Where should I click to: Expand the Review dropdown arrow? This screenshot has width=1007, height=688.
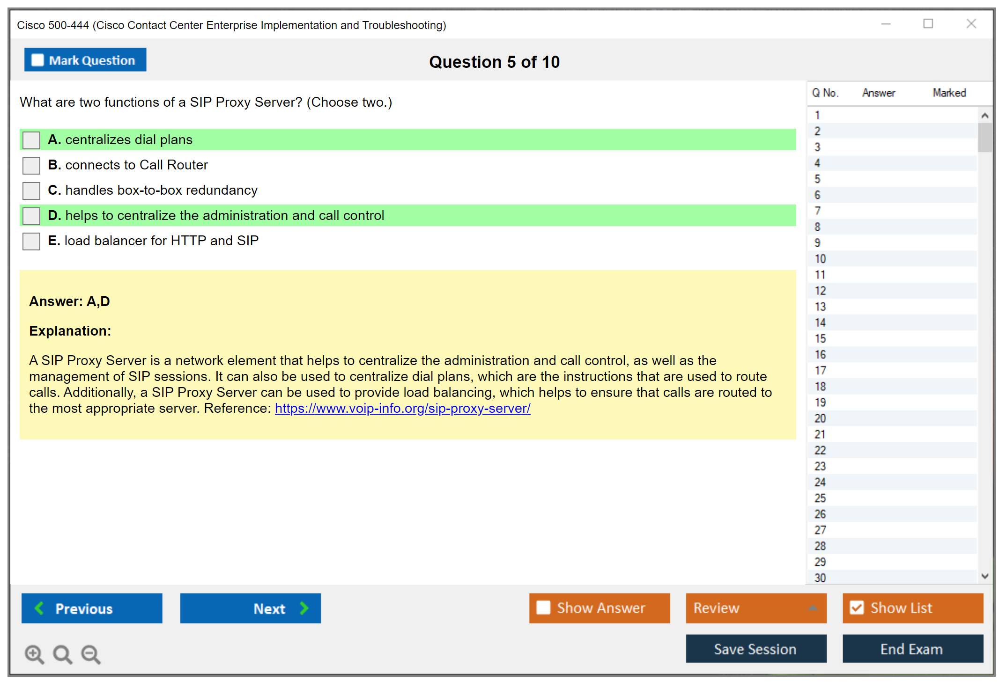click(813, 608)
